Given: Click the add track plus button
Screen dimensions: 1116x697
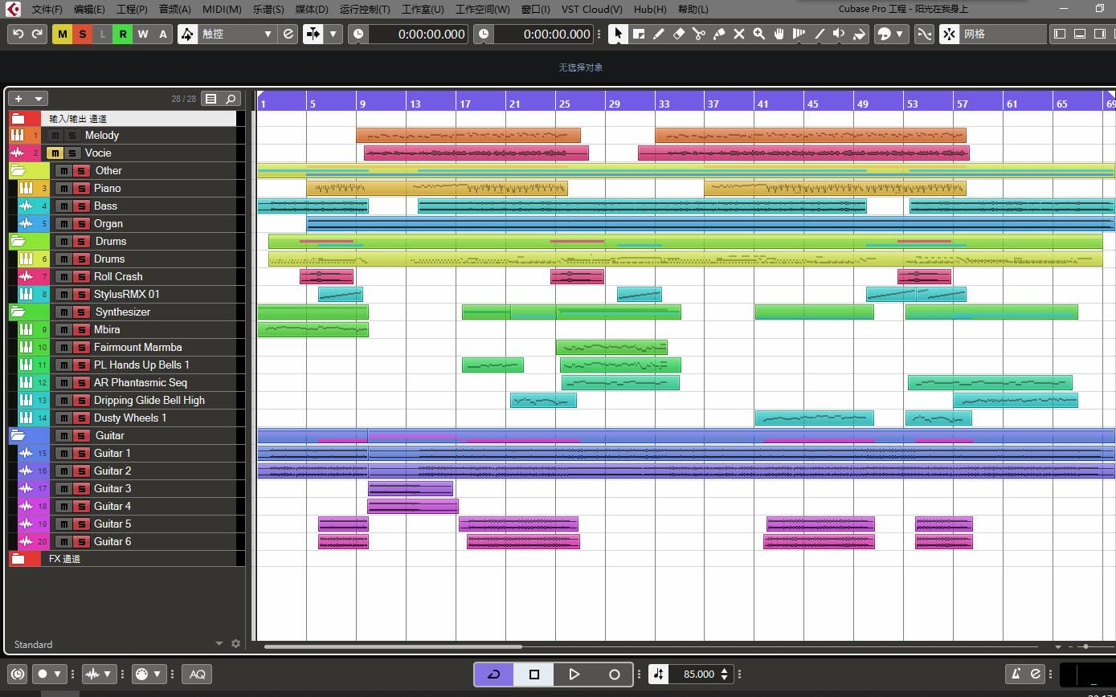Looking at the screenshot, I should (18, 99).
